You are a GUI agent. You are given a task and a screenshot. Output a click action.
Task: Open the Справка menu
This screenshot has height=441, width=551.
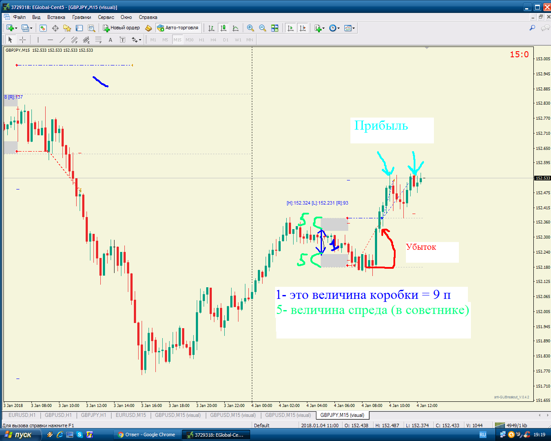148,17
